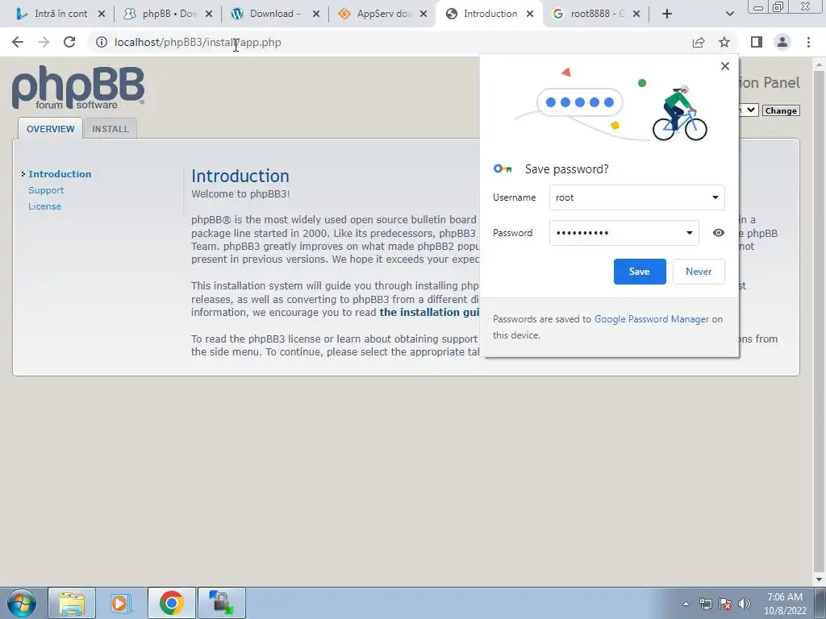Go back with the browser back arrow
The height and width of the screenshot is (619, 826).
pos(18,42)
